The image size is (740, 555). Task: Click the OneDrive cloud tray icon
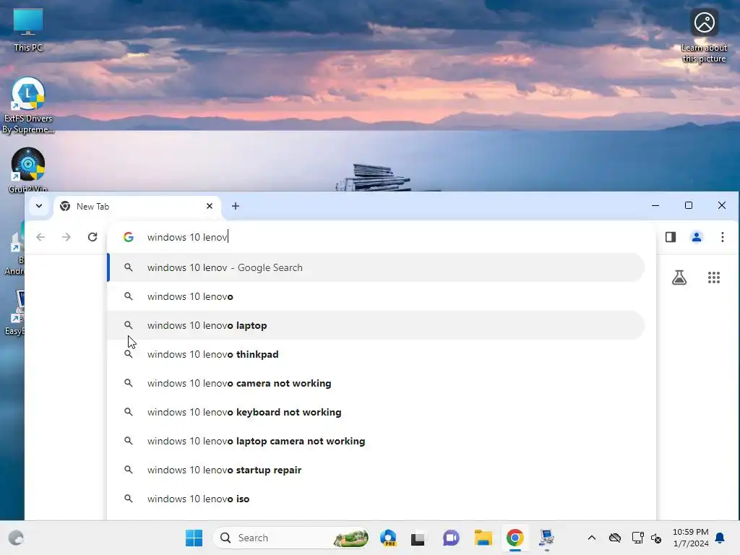pos(614,538)
